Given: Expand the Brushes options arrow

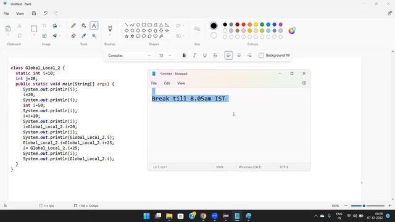Looking at the screenshot, I should click(x=110, y=36).
